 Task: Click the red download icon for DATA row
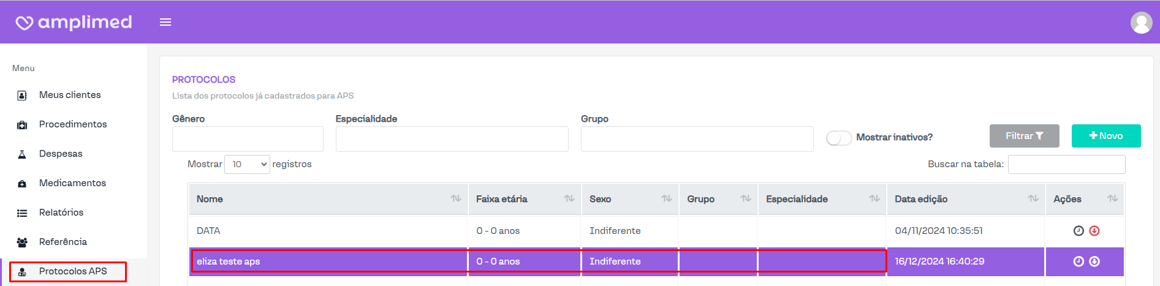pyautogui.click(x=1094, y=231)
